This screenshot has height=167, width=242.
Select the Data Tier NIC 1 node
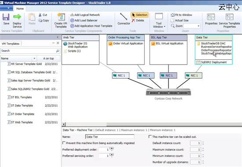[194, 76]
